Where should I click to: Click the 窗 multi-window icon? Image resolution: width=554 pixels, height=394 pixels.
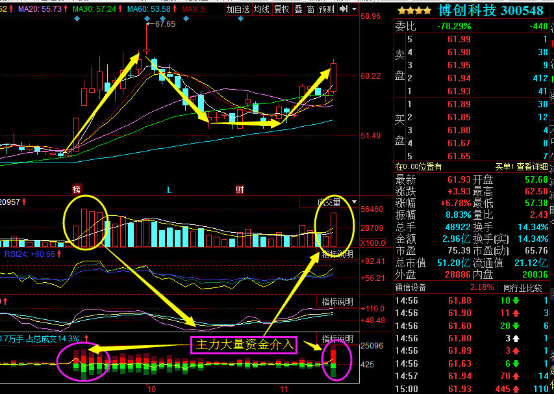(x=311, y=9)
